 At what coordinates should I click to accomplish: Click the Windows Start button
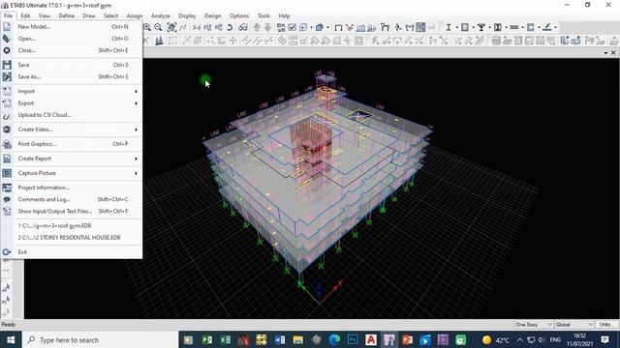[x=11, y=339]
